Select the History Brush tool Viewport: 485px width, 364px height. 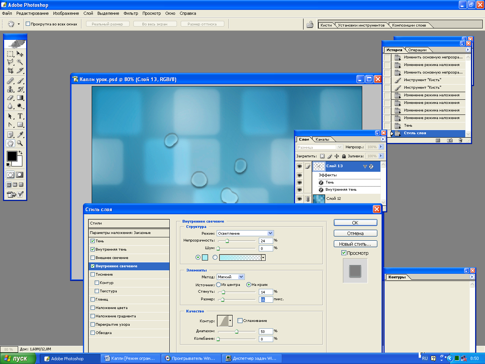pos(20,89)
